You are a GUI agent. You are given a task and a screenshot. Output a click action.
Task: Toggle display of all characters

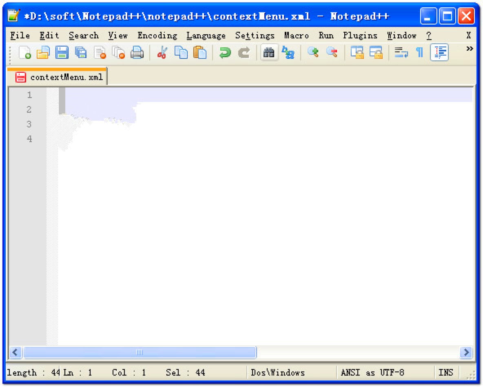[419, 53]
